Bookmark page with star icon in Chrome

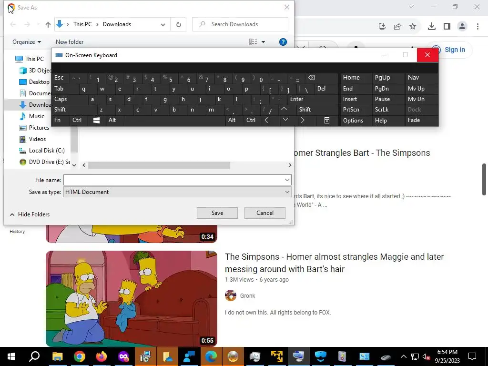pyautogui.click(x=413, y=27)
